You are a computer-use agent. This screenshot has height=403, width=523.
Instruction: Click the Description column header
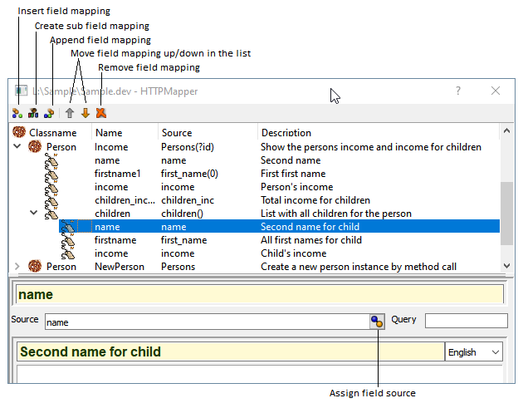(286, 133)
